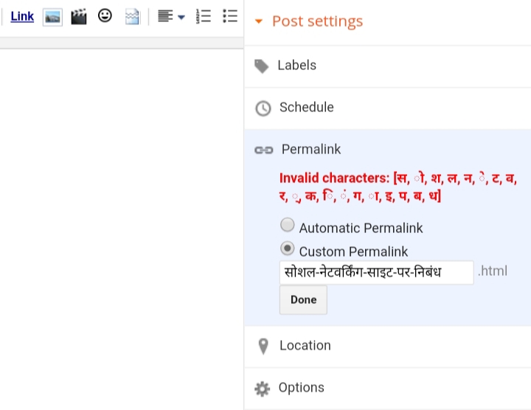Collapse the Permalink section
This screenshot has width=531, height=410.
pos(311,149)
